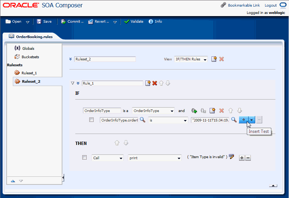The width and height of the screenshot is (289, 198).
Task: Open the print function dropdown
Action: tap(155, 158)
